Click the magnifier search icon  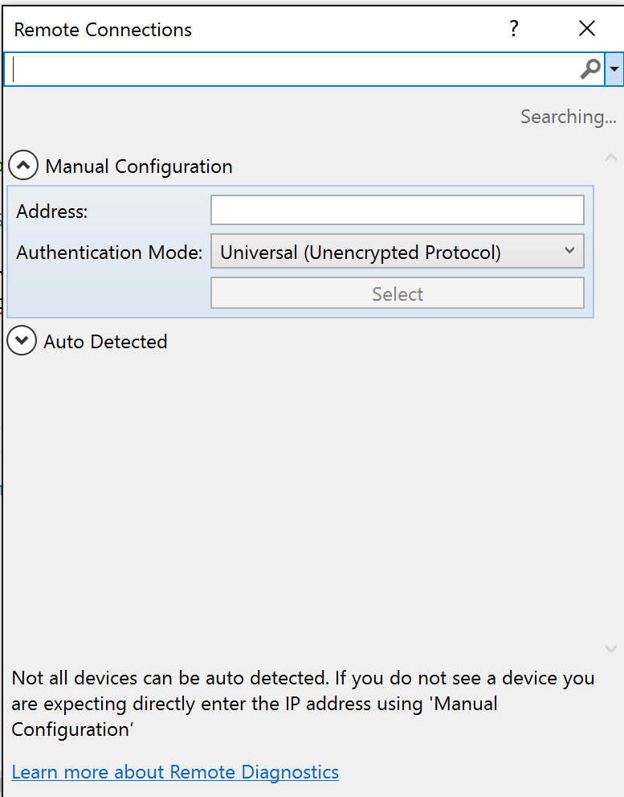pos(590,69)
